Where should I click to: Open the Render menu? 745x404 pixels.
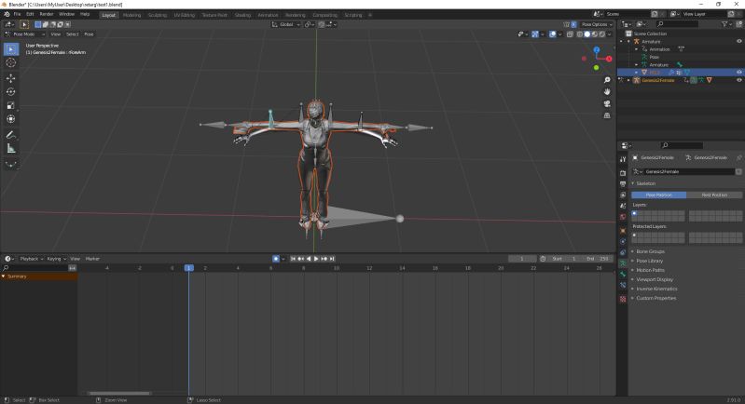tap(46, 15)
